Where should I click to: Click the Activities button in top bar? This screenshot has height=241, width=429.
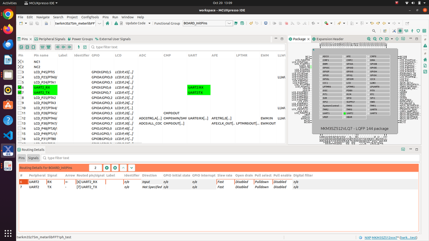[x=9, y=3]
